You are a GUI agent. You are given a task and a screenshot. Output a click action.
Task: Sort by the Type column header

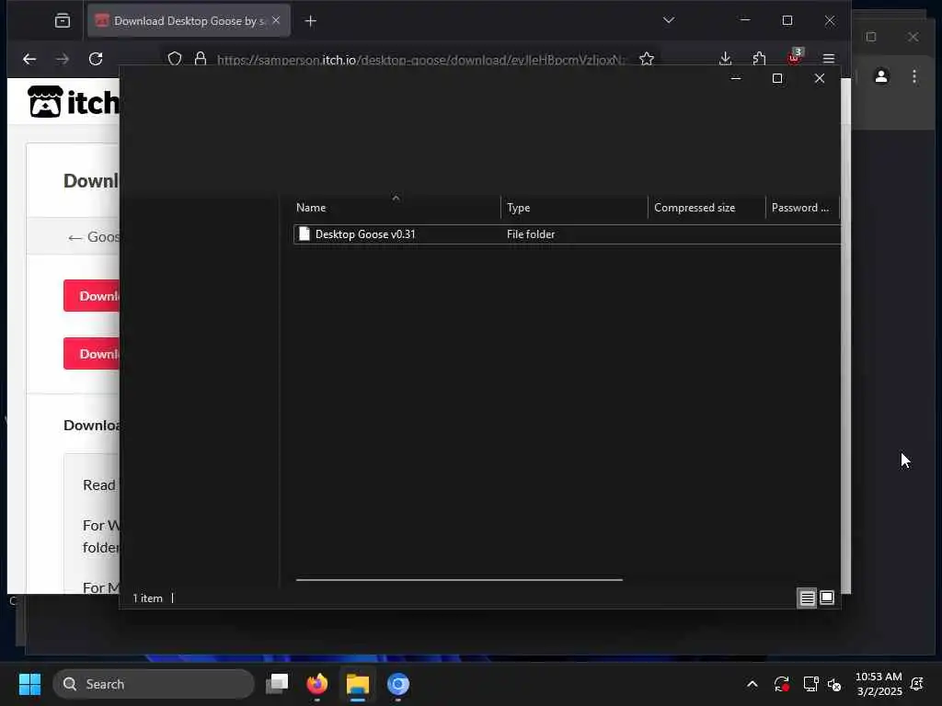tap(574, 208)
